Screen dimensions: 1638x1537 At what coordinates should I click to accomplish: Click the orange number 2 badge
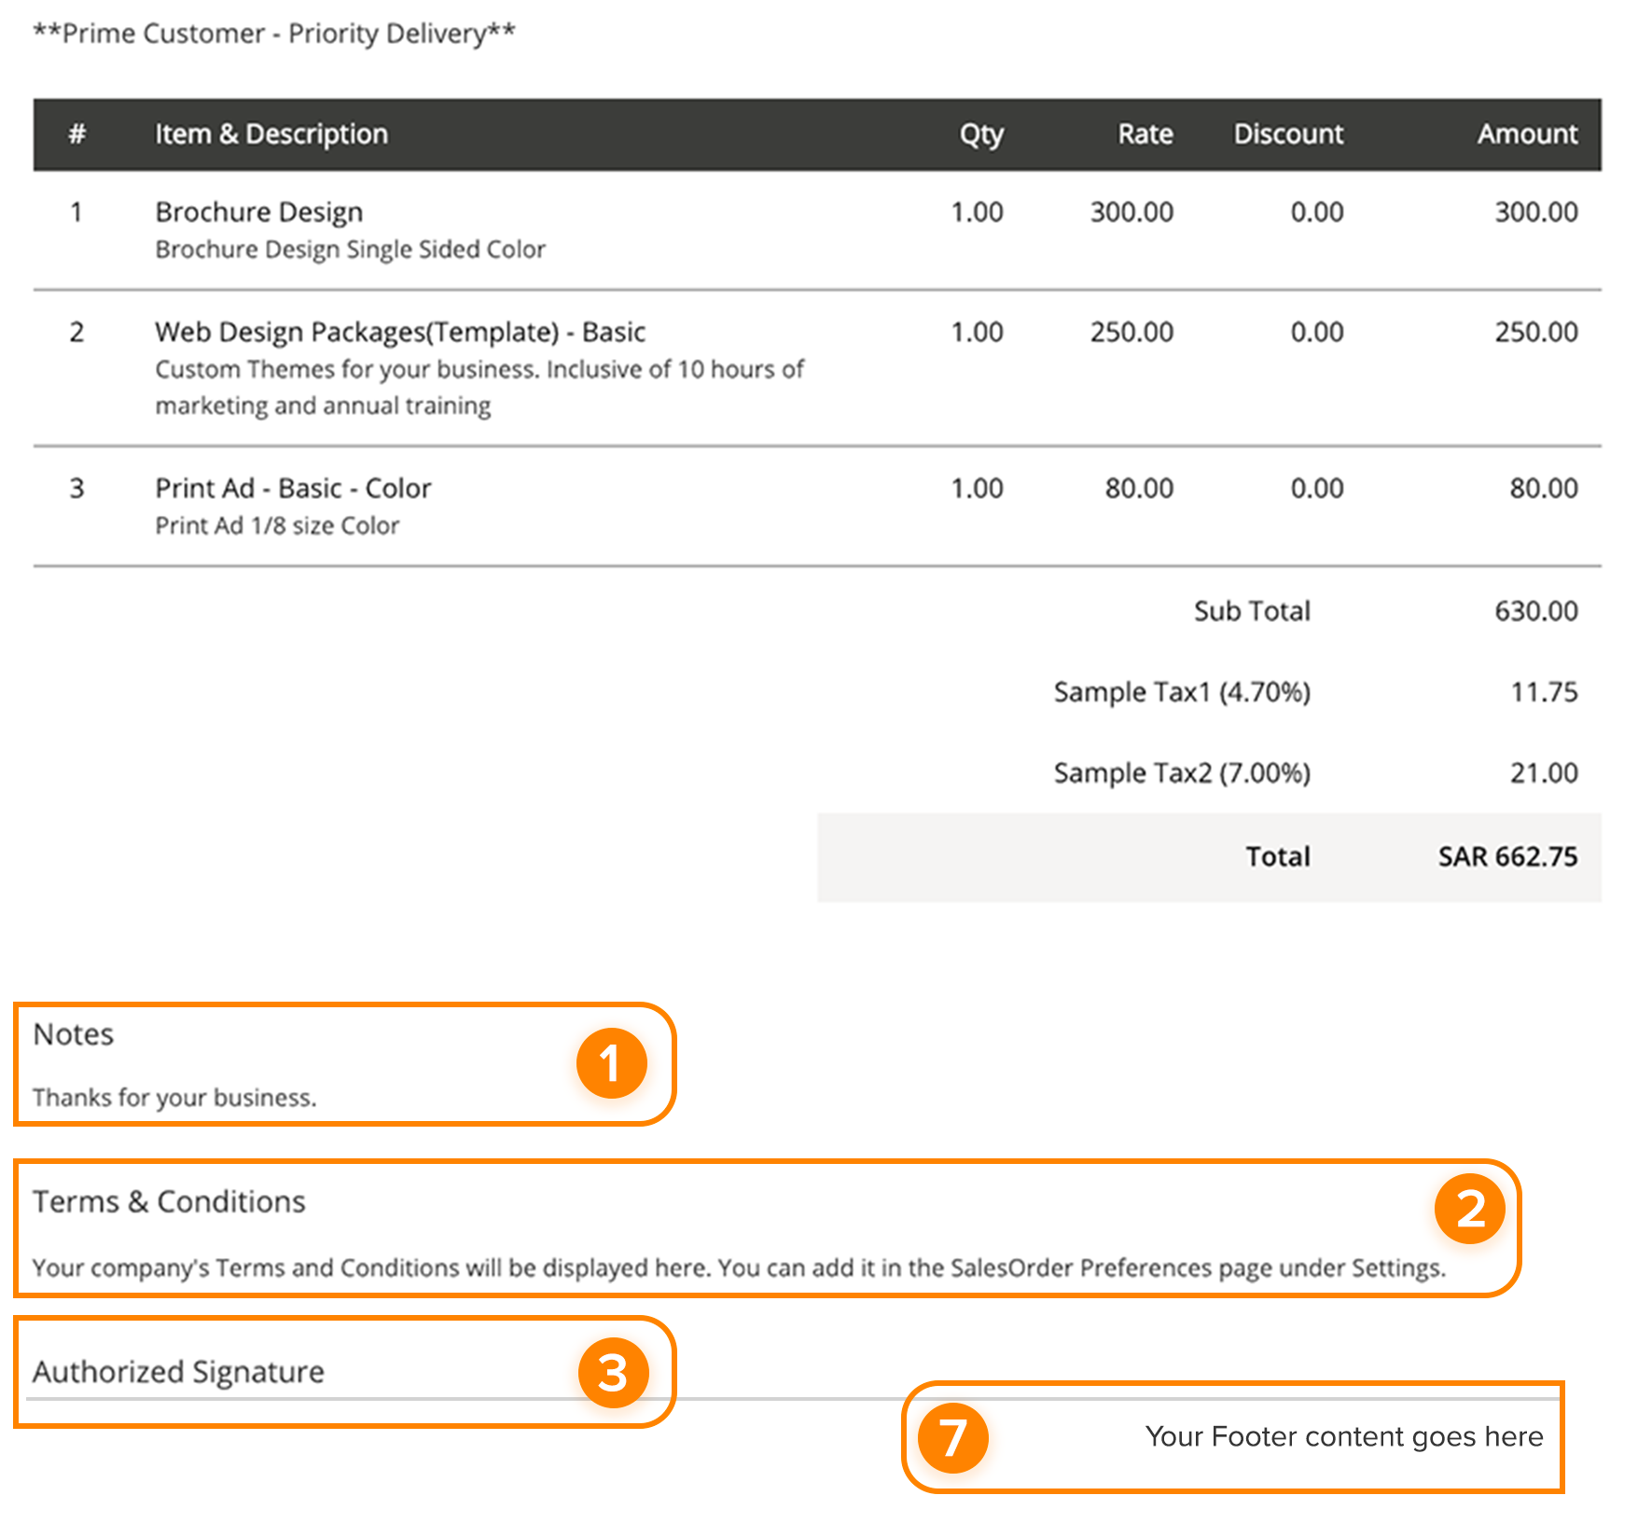point(1469,1209)
